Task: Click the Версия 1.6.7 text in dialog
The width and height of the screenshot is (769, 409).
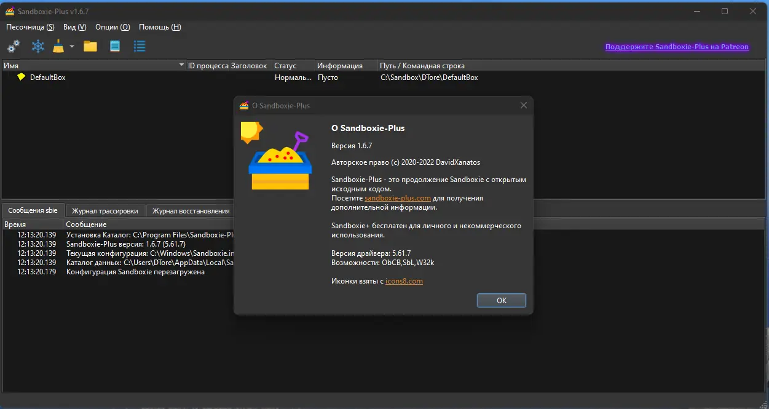Action: 352,146
